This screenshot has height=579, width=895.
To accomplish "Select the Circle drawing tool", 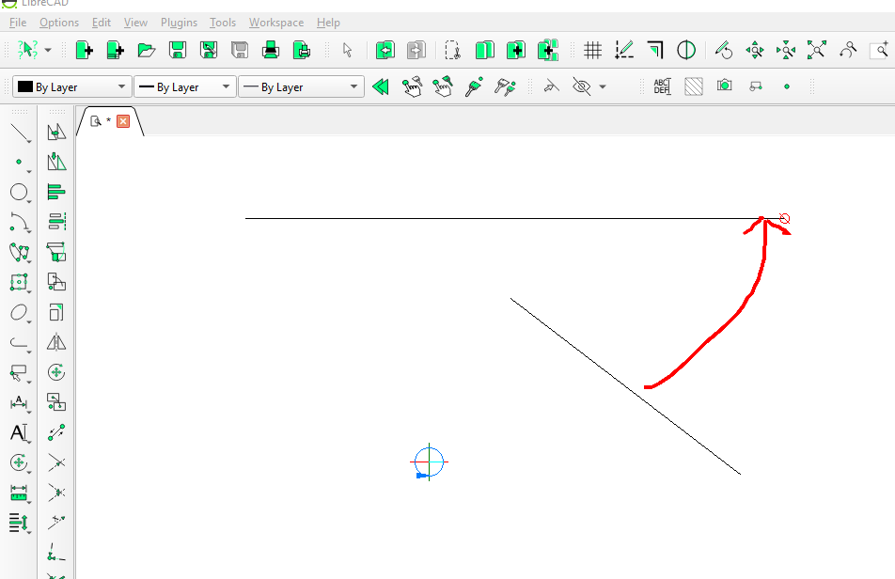I will click(19, 192).
